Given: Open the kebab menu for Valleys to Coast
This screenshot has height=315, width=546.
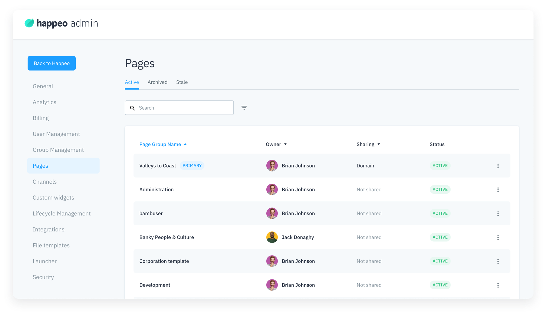Looking at the screenshot, I should pos(498,166).
